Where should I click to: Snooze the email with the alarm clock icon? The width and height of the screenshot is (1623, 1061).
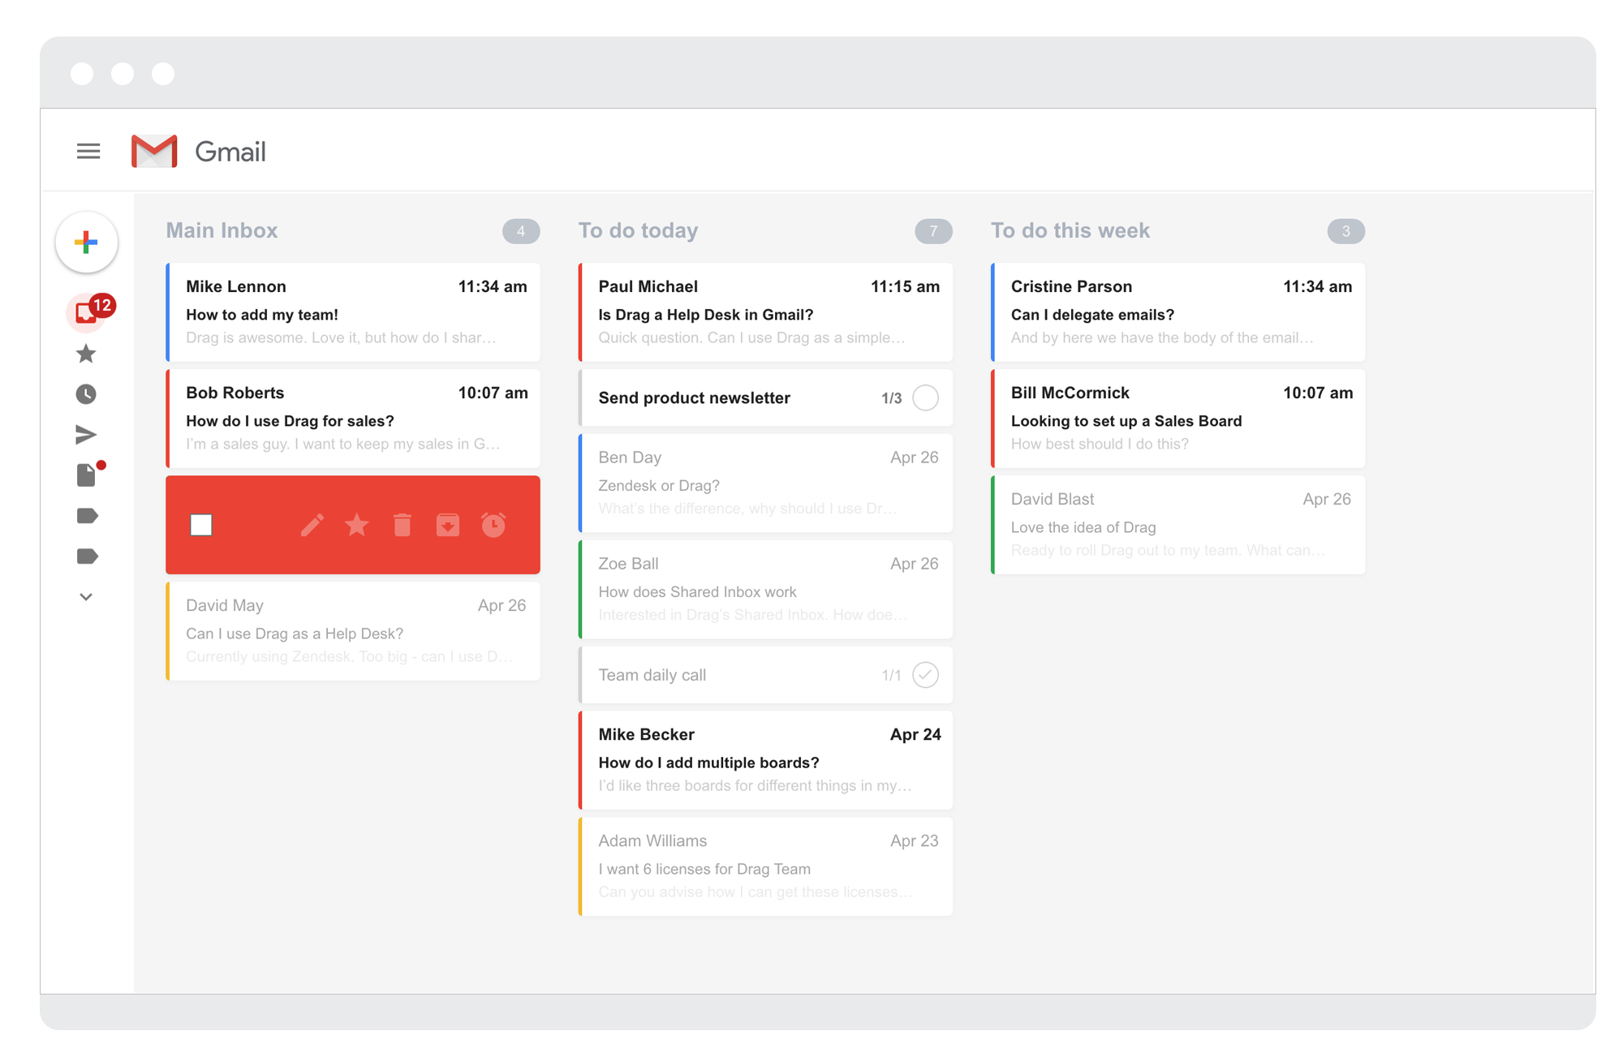point(493,525)
